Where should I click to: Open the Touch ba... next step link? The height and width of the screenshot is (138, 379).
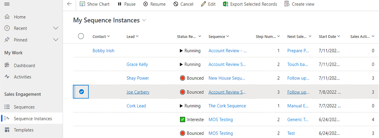point(298,64)
